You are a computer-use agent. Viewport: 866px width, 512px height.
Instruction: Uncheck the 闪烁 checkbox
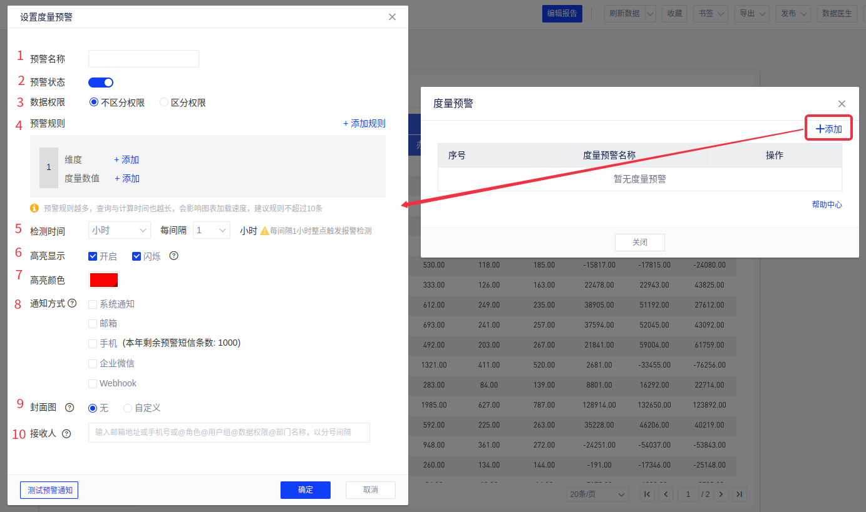point(137,256)
